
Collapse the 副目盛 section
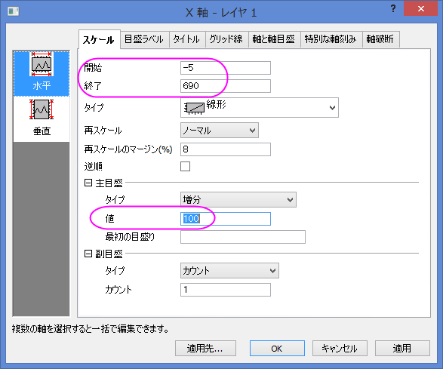click(x=88, y=254)
